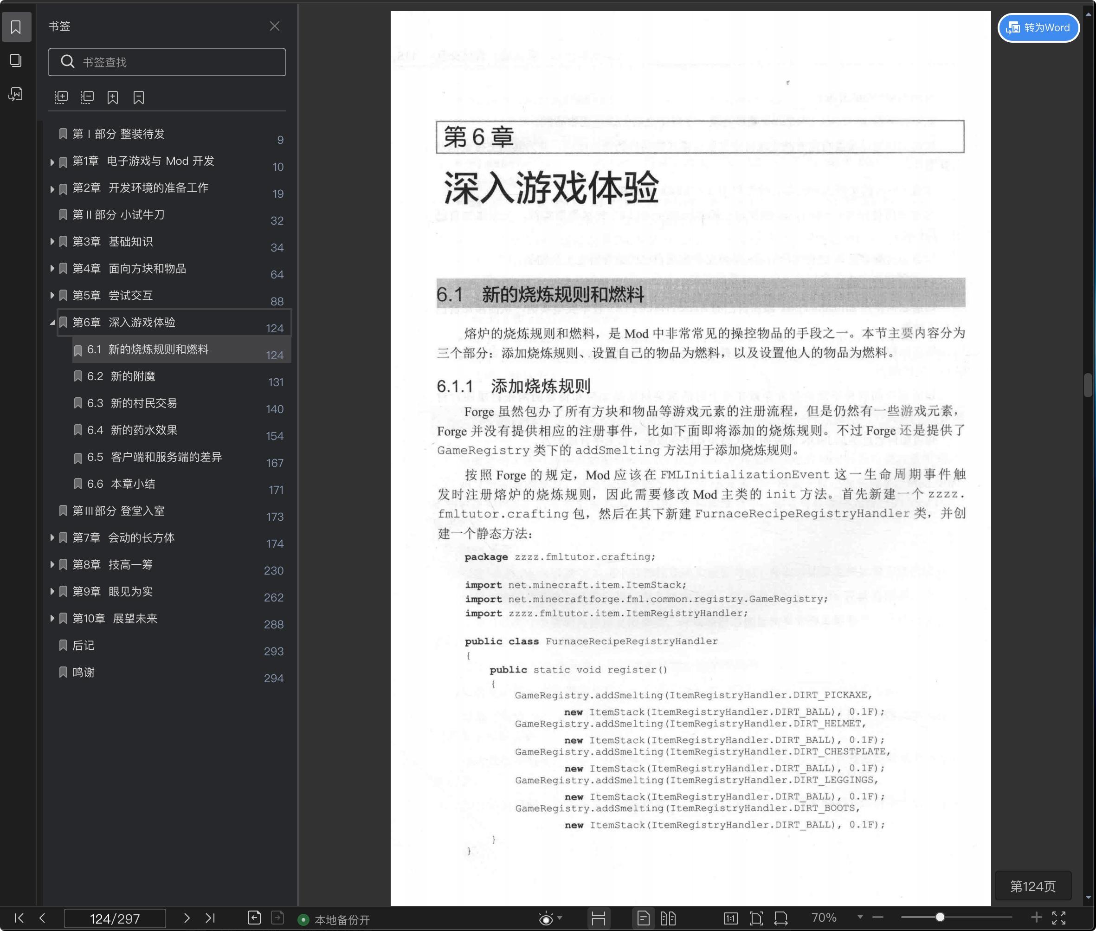
Task: Click the fit width icon
Action: click(781, 918)
